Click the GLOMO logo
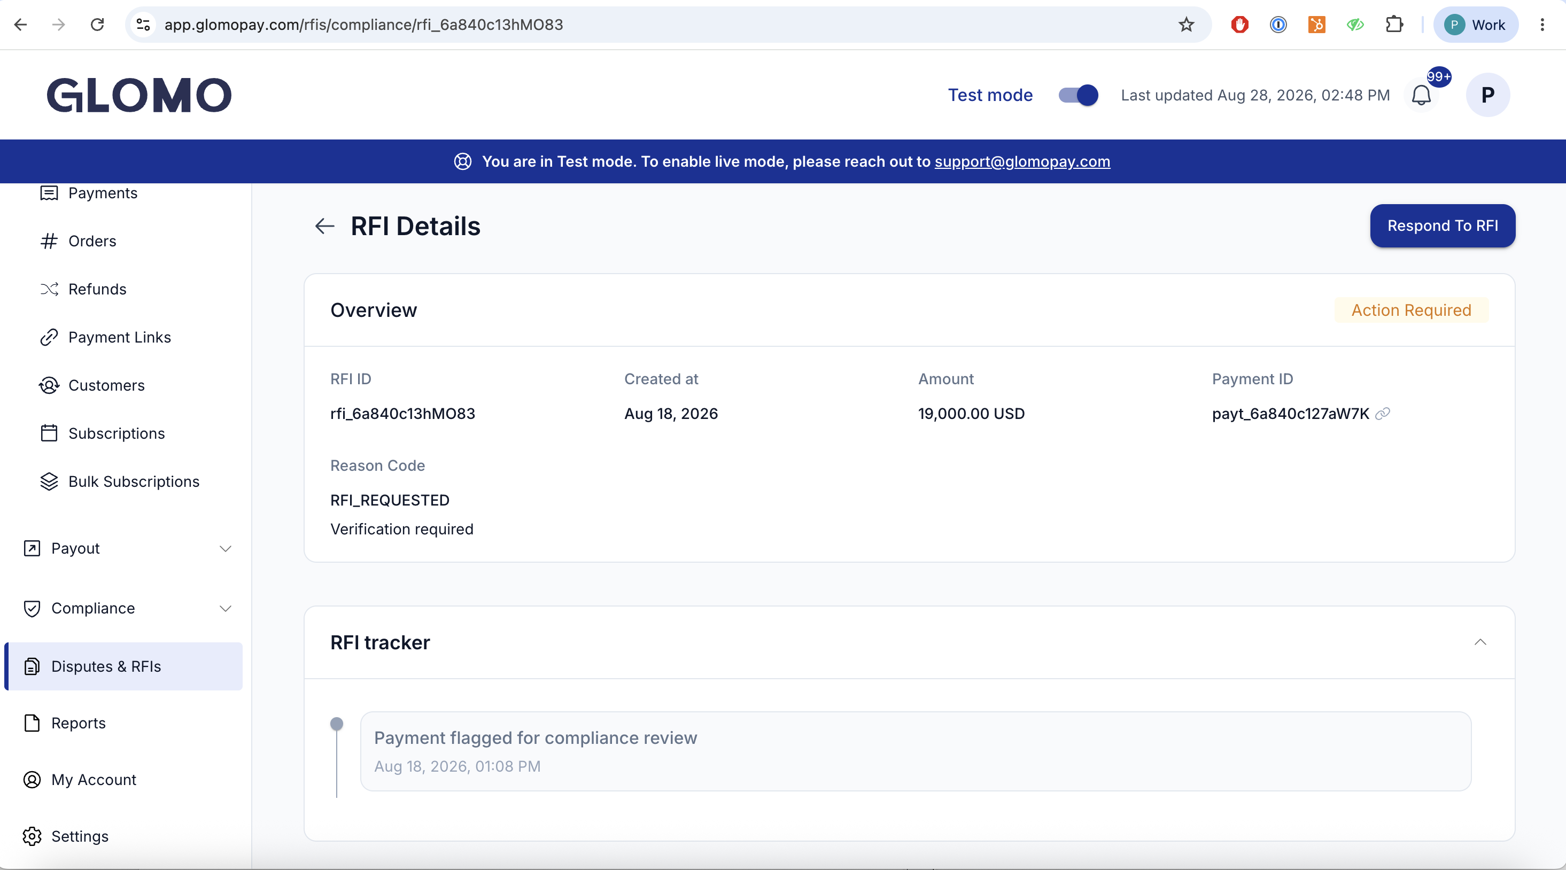The image size is (1566, 870). pos(139,96)
